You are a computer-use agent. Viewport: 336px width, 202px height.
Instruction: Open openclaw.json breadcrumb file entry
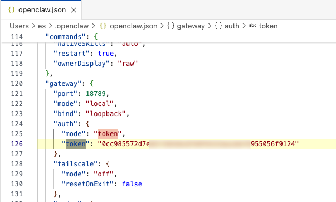(134, 26)
